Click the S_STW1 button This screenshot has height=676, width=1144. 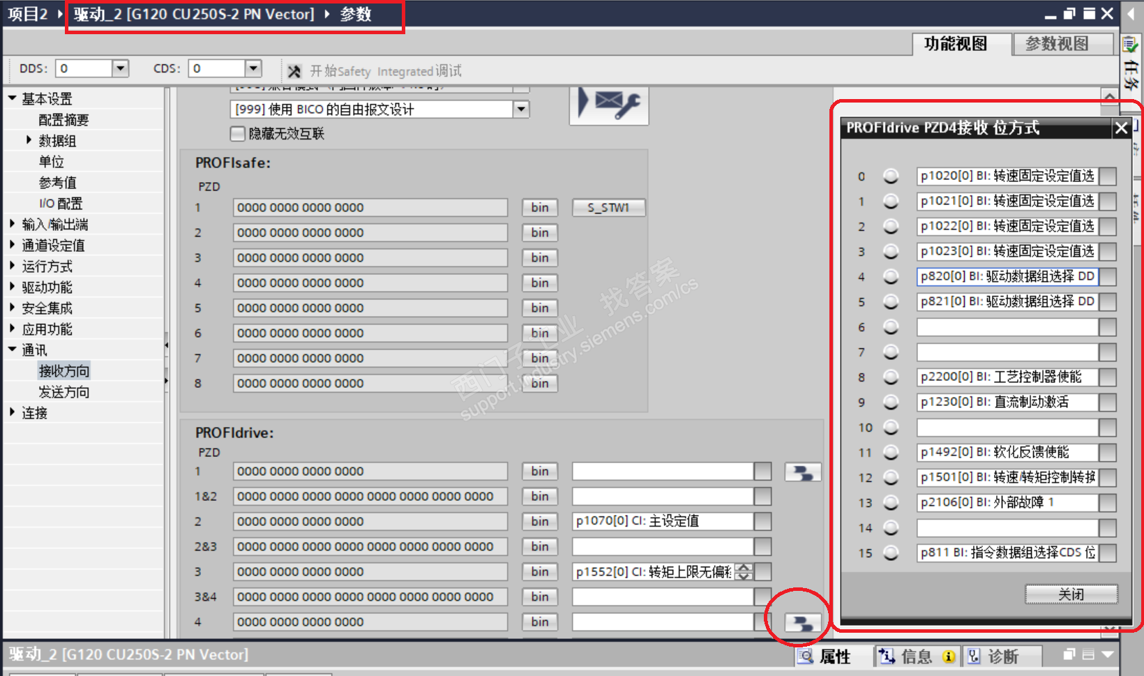[608, 208]
